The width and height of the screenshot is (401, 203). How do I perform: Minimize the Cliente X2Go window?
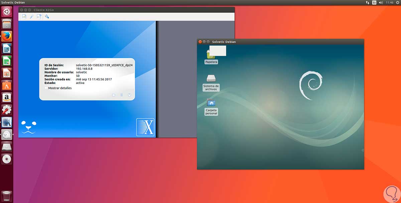tap(25, 10)
